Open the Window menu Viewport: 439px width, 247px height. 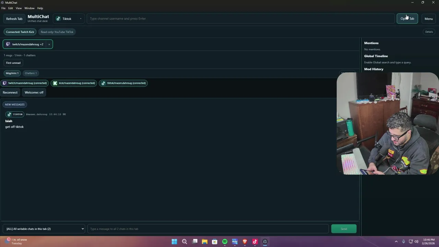pyautogui.click(x=29, y=8)
